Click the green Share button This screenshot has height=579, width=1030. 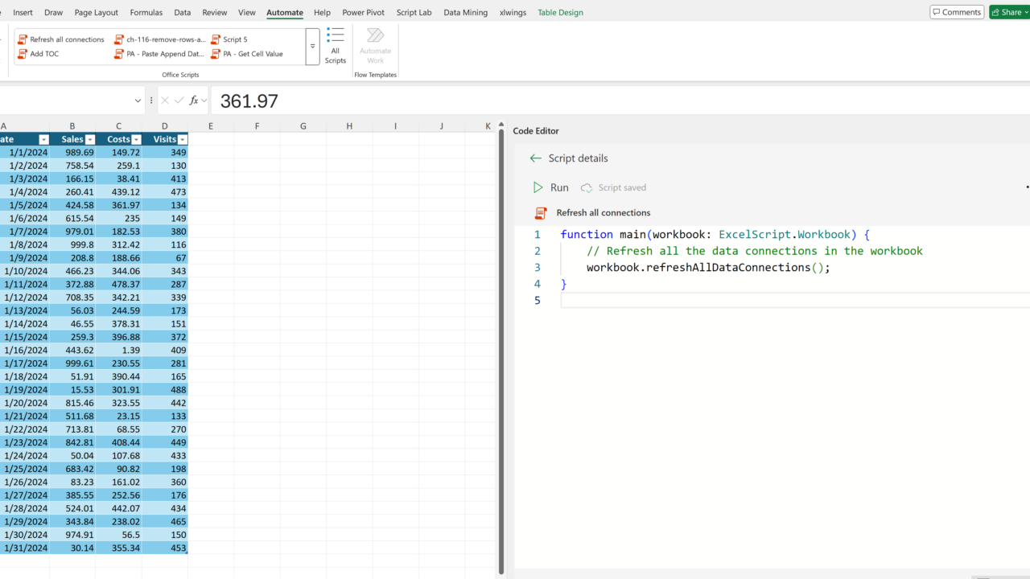(1007, 12)
